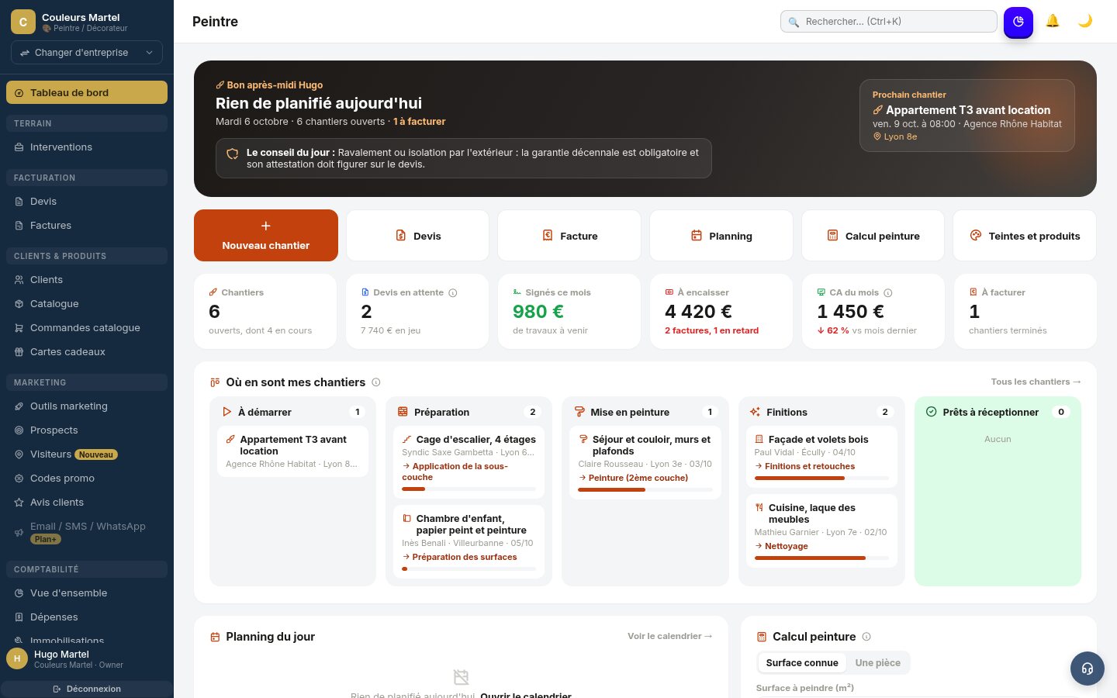The image size is (1117, 698).
Task: Open Devis in the sidebar
Action: coord(87,202)
